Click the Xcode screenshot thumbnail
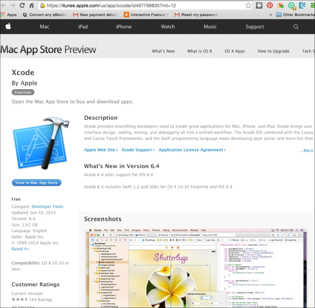The image size is (315, 308). click(196, 268)
